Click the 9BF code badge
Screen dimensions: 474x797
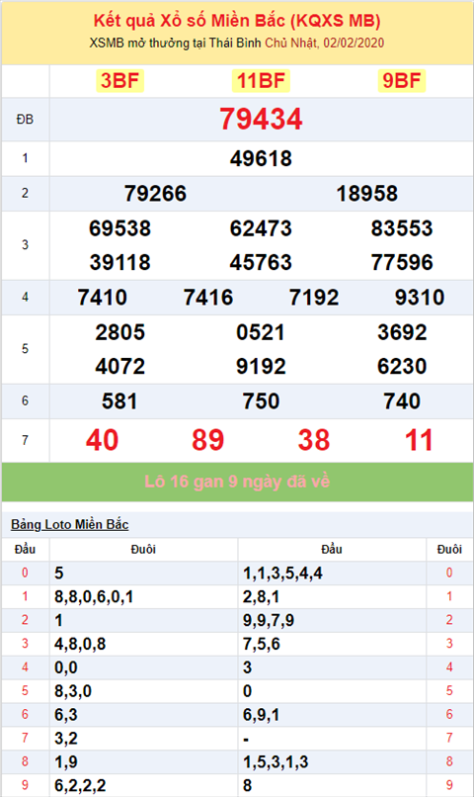coord(402,81)
